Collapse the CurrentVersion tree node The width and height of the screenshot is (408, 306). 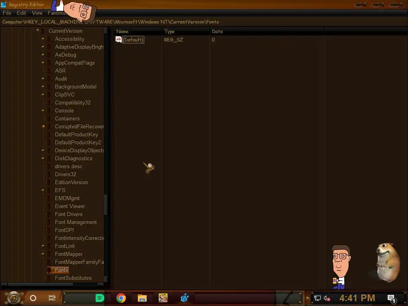pos(38,30)
